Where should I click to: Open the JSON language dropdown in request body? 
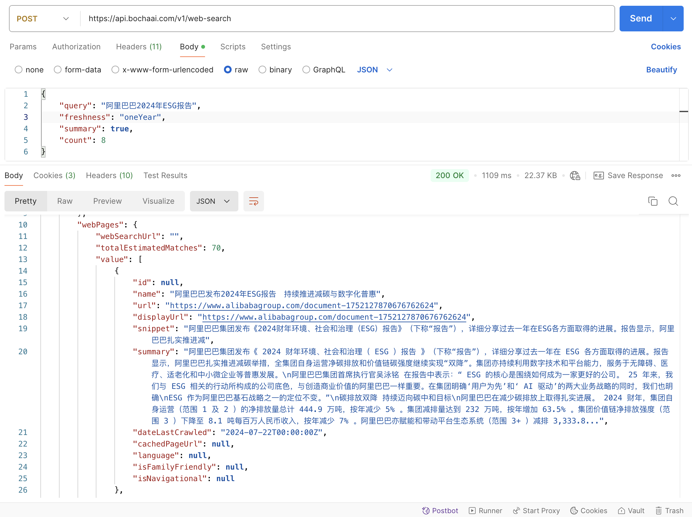tap(374, 70)
